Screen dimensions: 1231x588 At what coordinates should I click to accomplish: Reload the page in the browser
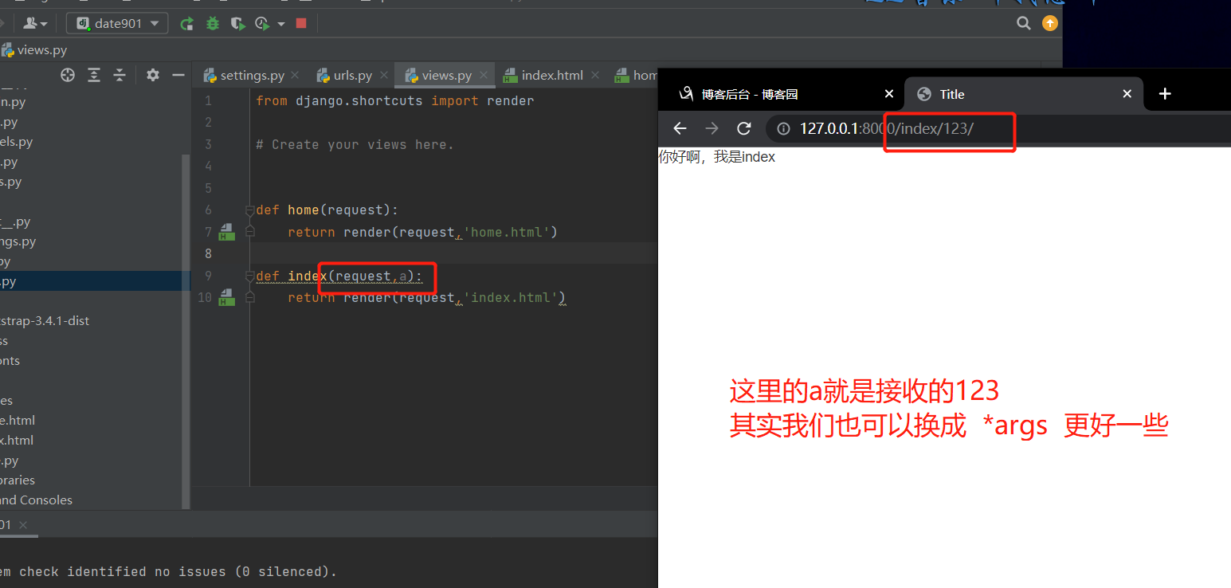(x=744, y=128)
